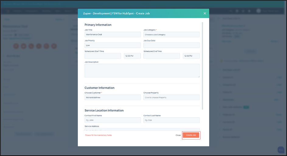Click the Job Due Date field
This screenshot has width=287, height=156.
tap(172, 45)
